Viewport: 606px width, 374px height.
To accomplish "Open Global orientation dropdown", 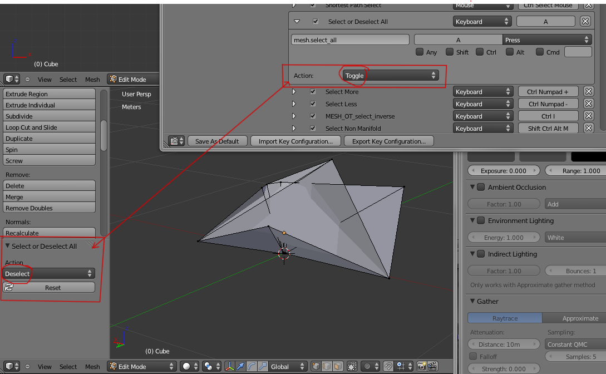I will 288,366.
